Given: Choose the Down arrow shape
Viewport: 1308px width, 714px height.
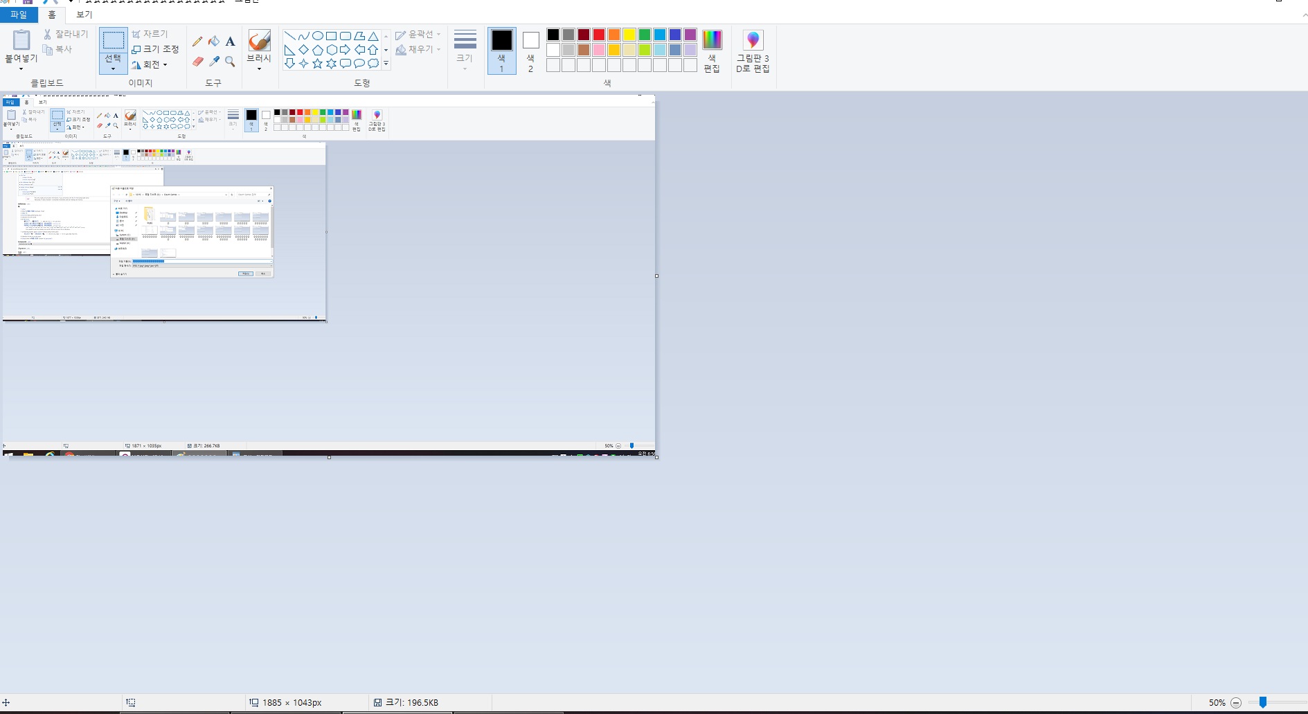Looking at the screenshot, I should (x=289, y=64).
